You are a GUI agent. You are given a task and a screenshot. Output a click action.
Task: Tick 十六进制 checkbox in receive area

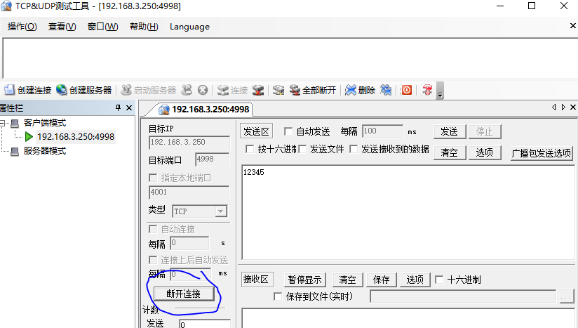pyautogui.click(x=440, y=280)
